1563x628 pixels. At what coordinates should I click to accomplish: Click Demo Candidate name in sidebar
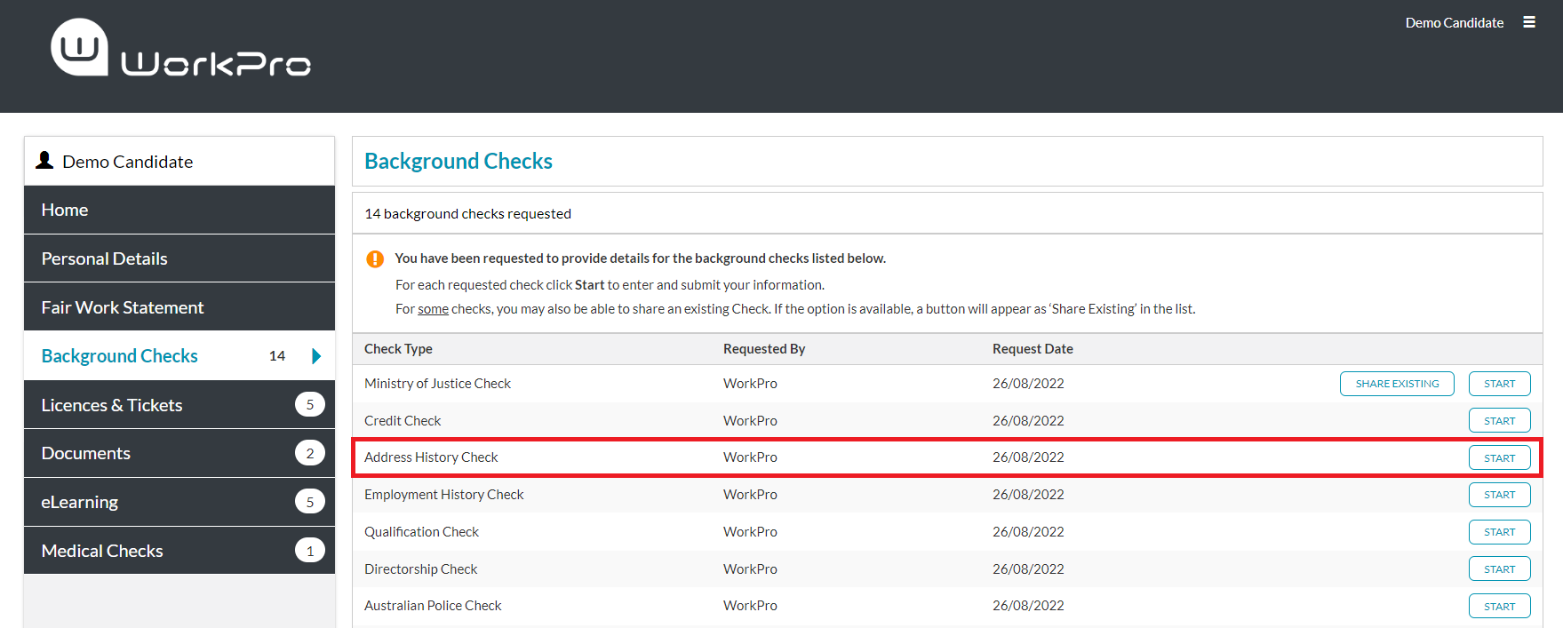pyautogui.click(x=128, y=162)
